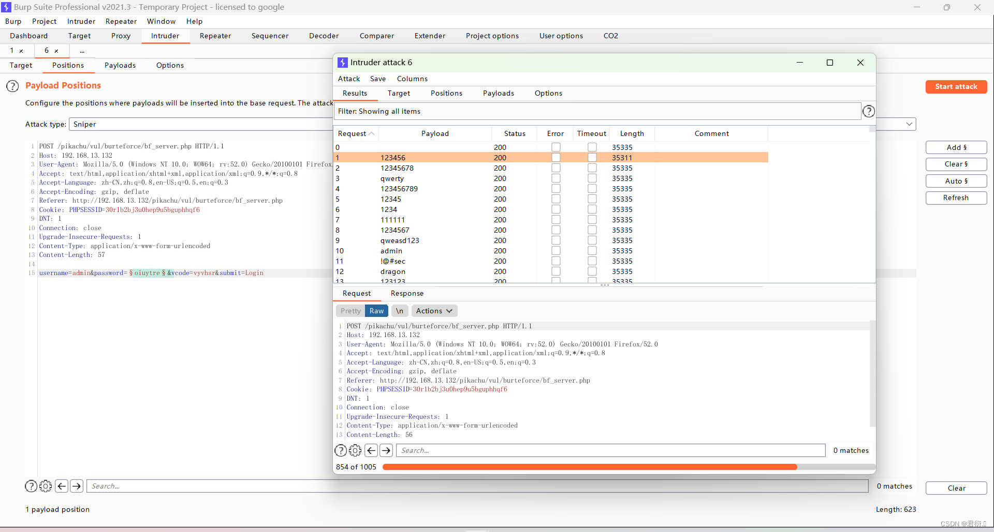Select the result row with payload 111111
The height and width of the screenshot is (532, 994).
click(551, 220)
